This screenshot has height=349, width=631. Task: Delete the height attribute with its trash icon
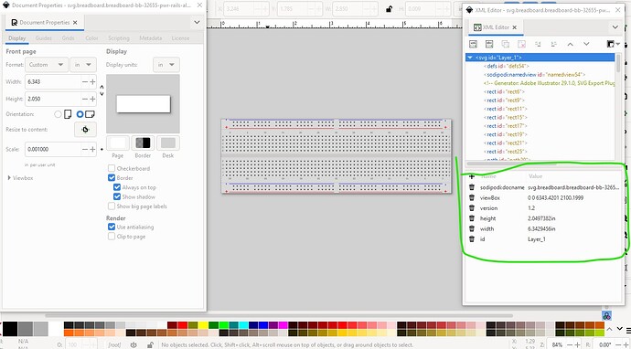click(x=472, y=218)
